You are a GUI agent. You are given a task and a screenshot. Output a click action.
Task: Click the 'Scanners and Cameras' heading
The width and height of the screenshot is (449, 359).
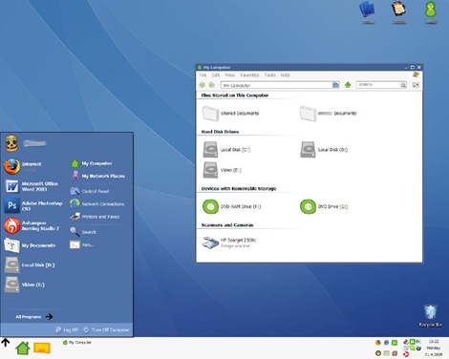click(x=227, y=225)
